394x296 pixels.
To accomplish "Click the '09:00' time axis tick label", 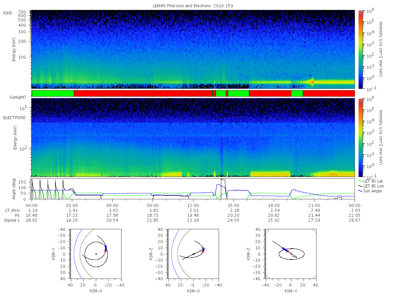I will (153, 206).
